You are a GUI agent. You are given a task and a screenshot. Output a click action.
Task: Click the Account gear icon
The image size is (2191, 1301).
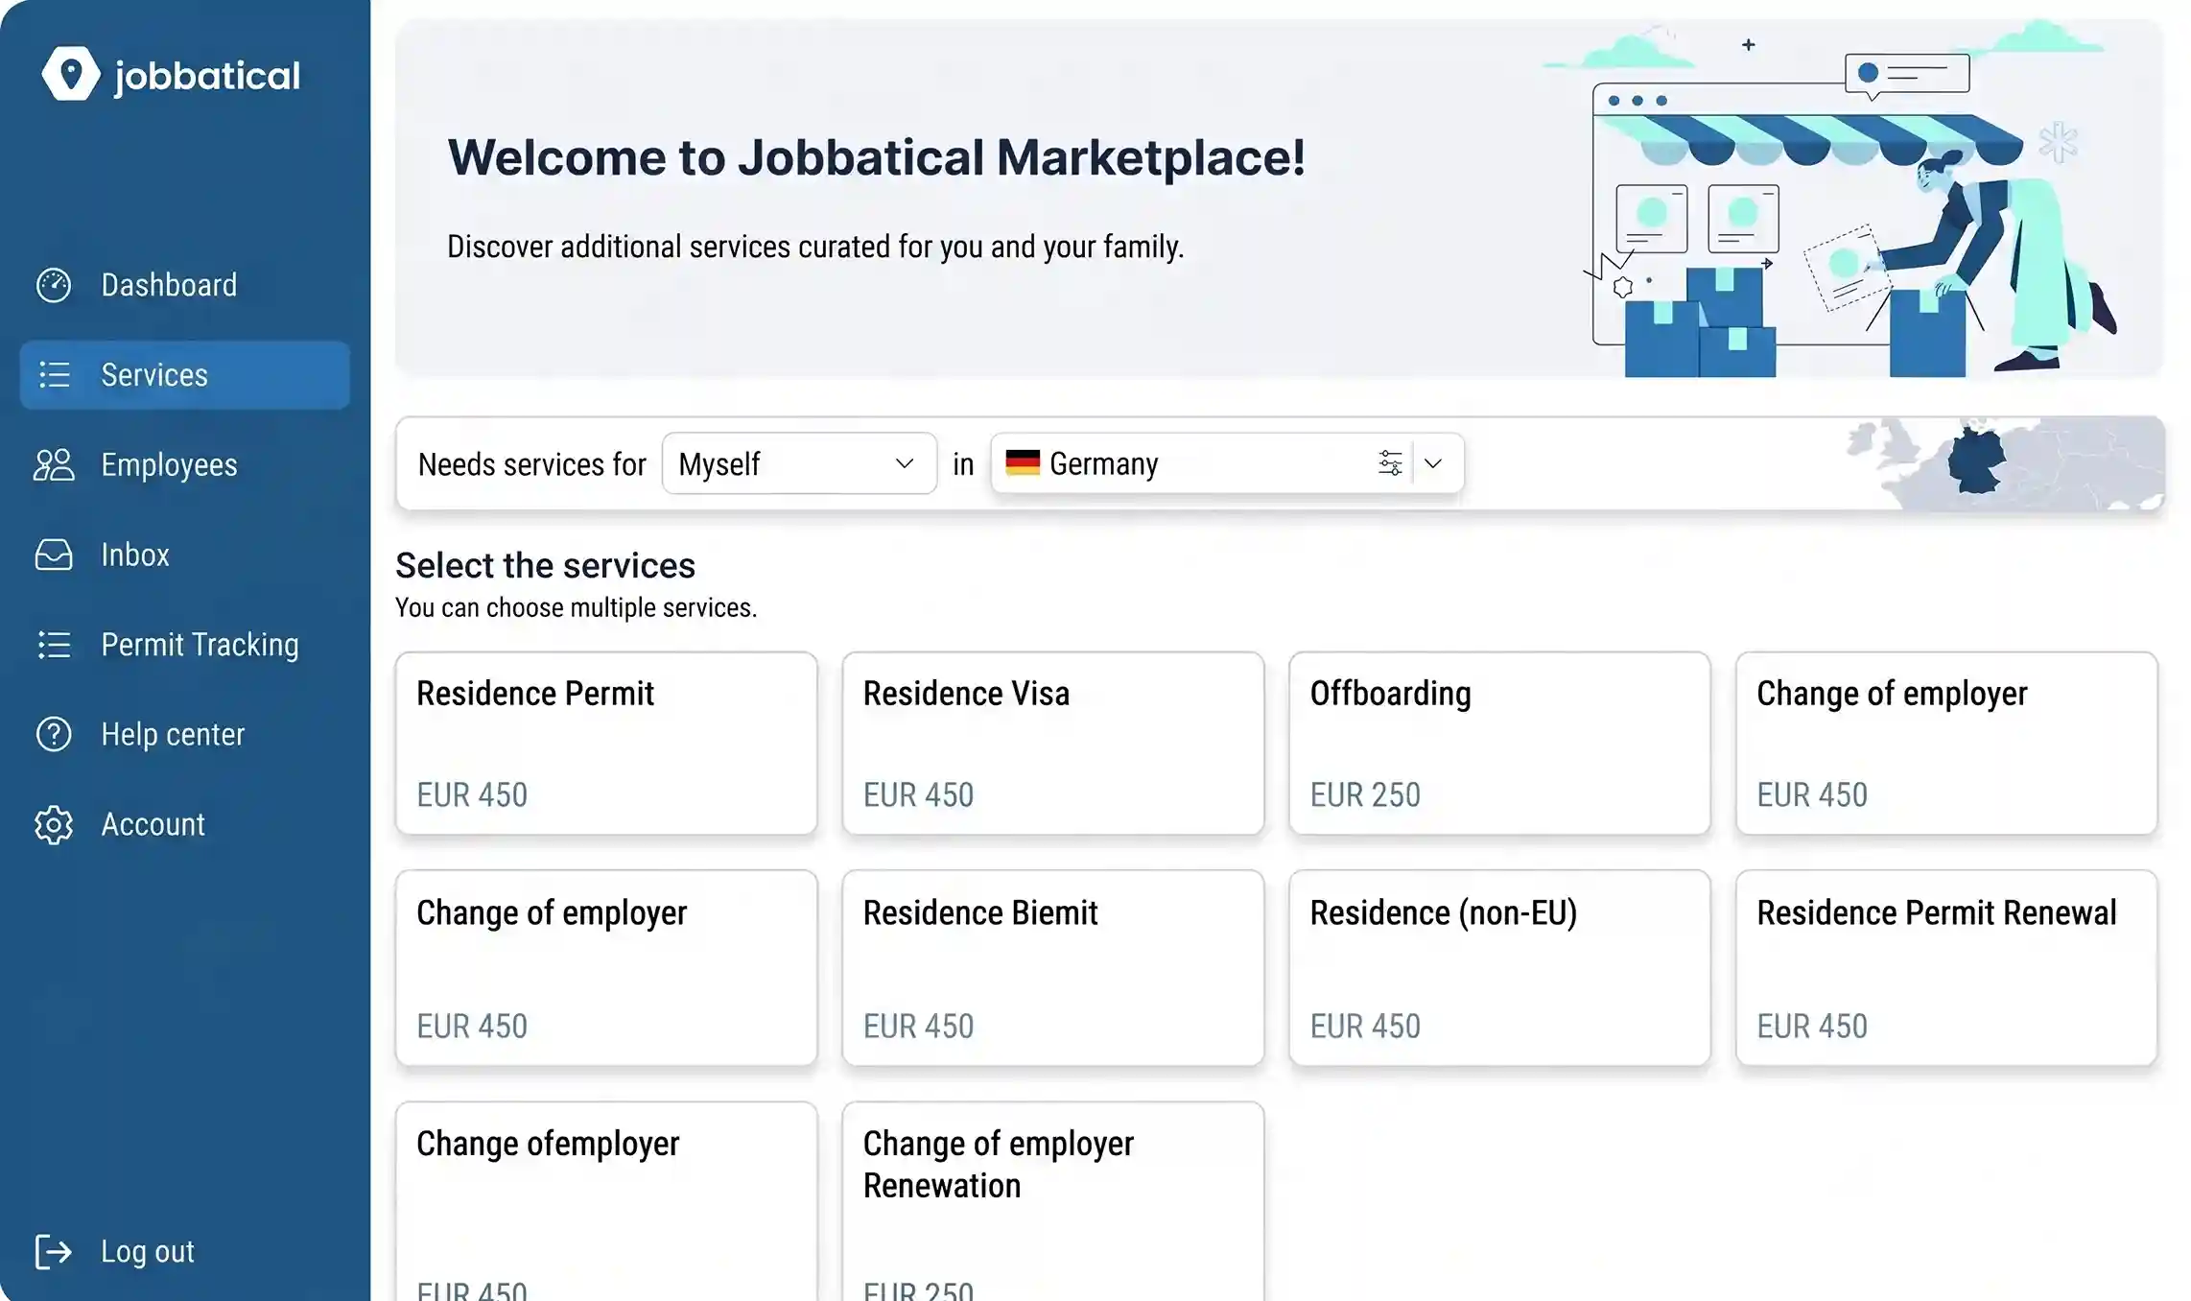click(55, 824)
